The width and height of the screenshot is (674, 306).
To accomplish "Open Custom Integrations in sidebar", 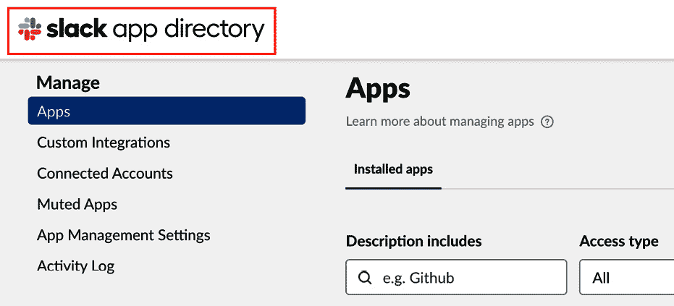I will pyautogui.click(x=104, y=143).
